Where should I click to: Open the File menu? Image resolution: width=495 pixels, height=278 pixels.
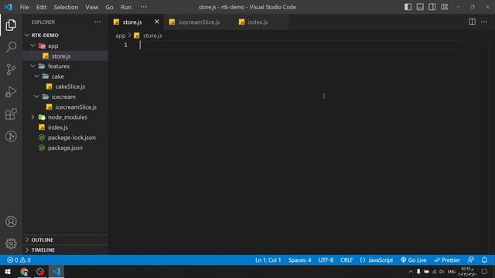coord(24,7)
